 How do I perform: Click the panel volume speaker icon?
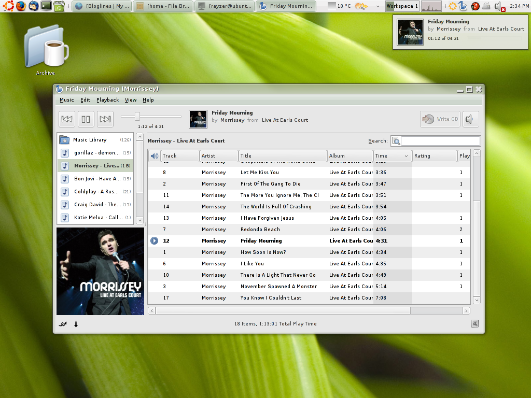498,6
